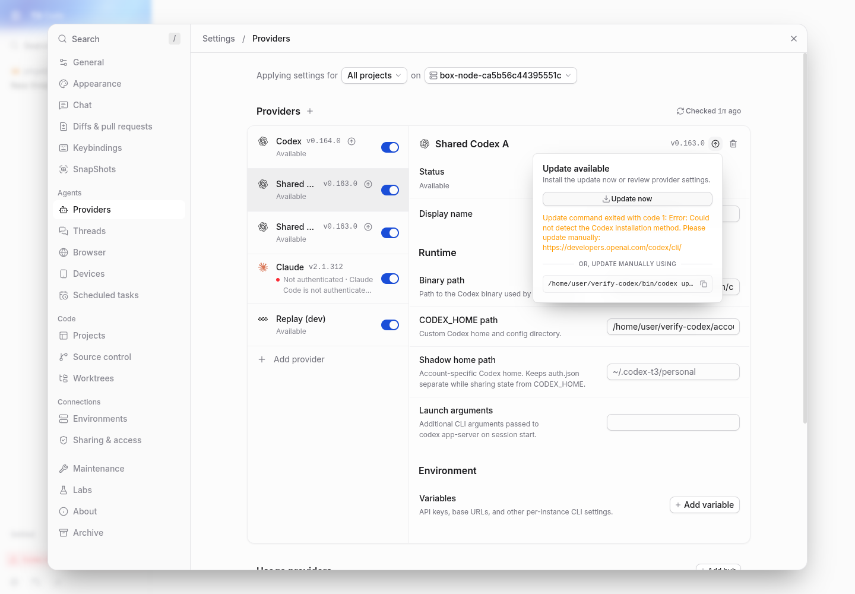Click the update arrow icon beside Codex v0.164.0
Image resolution: width=855 pixels, height=594 pixels.
(x=351, y=141)
